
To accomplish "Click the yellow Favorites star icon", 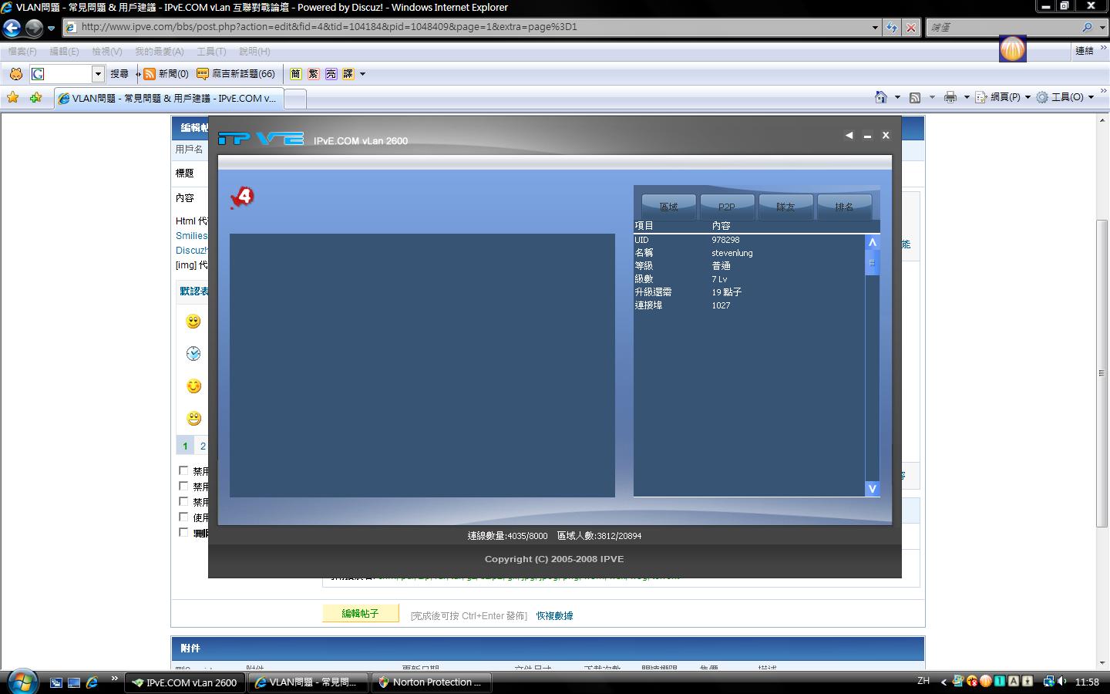I will (13, 97).
